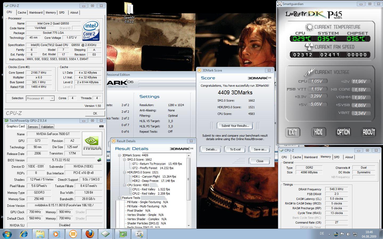Open Windows Explorer from the taskbar
Viewport: 383px width, 239px height.
pyautogui.click(x=40, y=234)
